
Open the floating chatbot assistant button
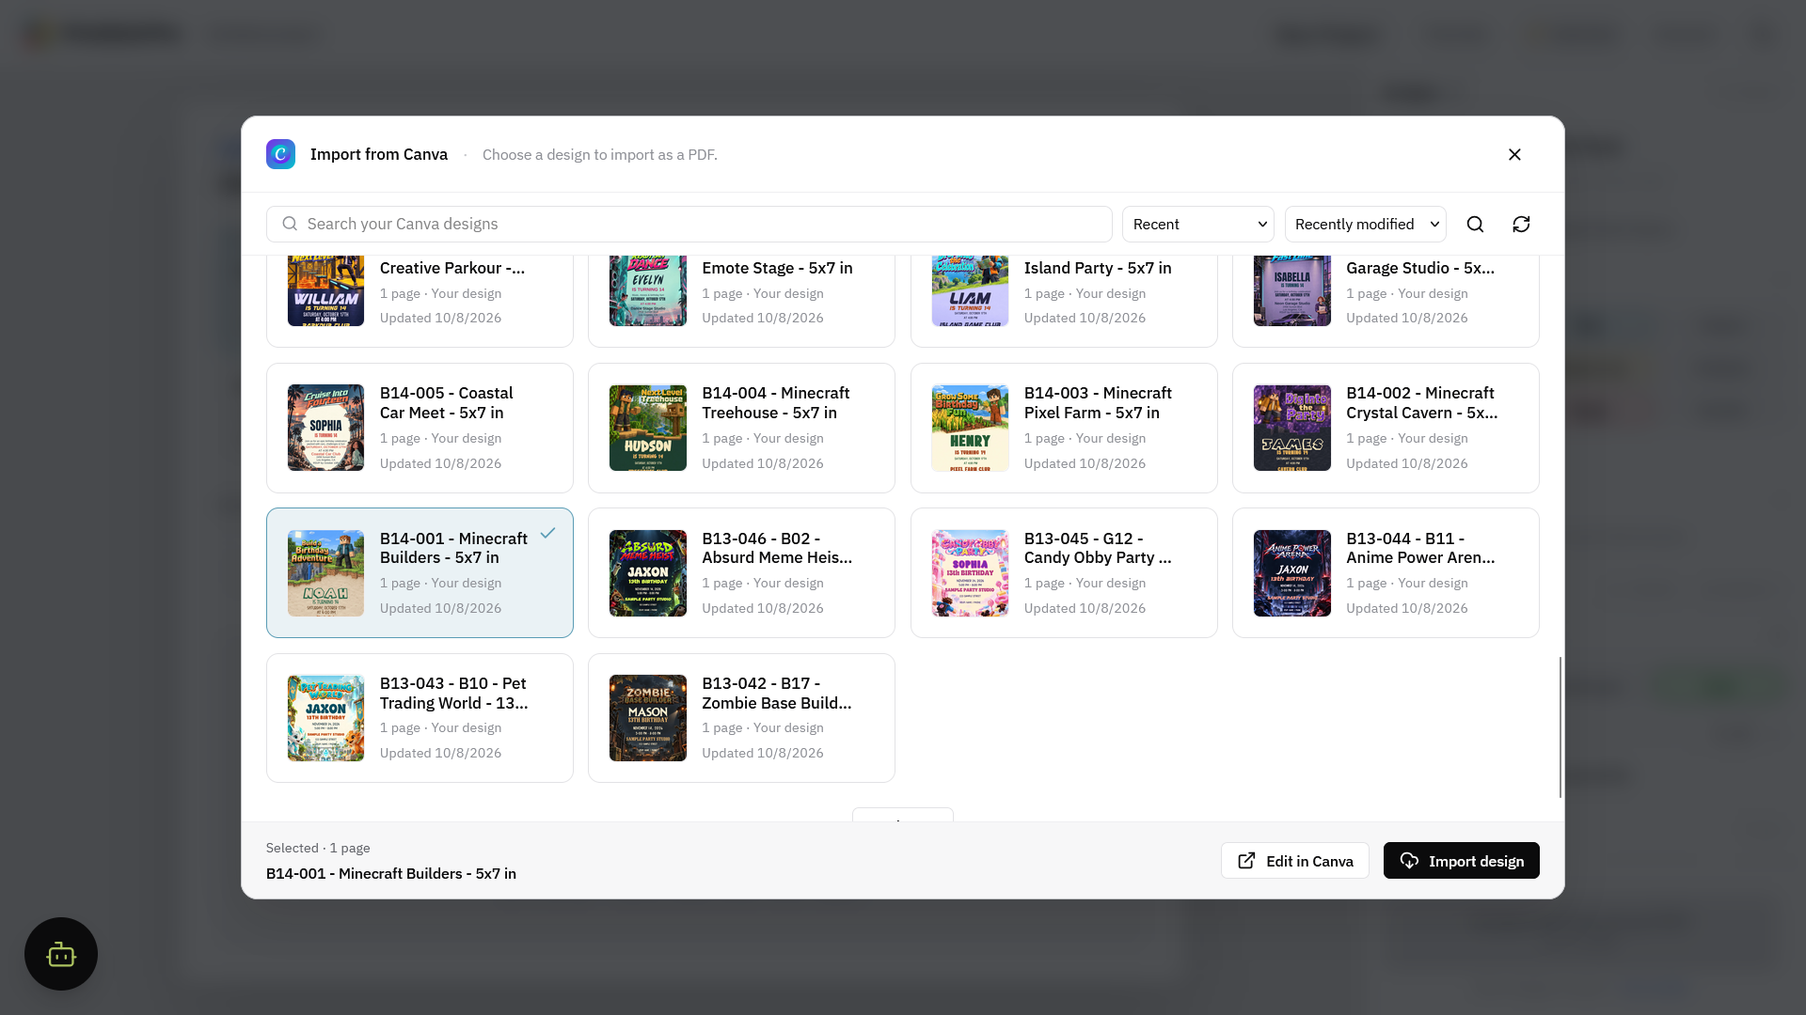(61, 954)
